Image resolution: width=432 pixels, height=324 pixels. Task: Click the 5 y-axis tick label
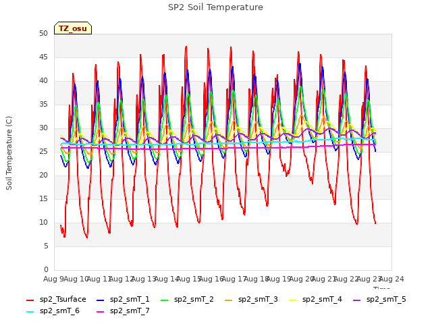[x=46, y=246]
